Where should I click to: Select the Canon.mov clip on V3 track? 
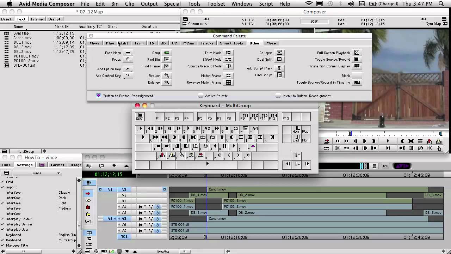pyautogui.click(x=317, y=189)
